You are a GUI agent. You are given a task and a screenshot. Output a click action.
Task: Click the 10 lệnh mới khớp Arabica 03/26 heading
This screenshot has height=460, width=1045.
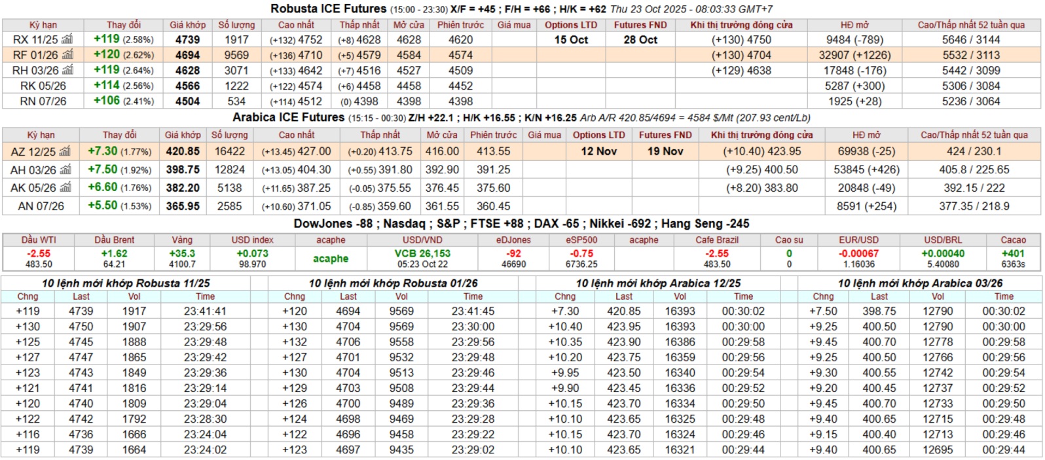point(920,283)
